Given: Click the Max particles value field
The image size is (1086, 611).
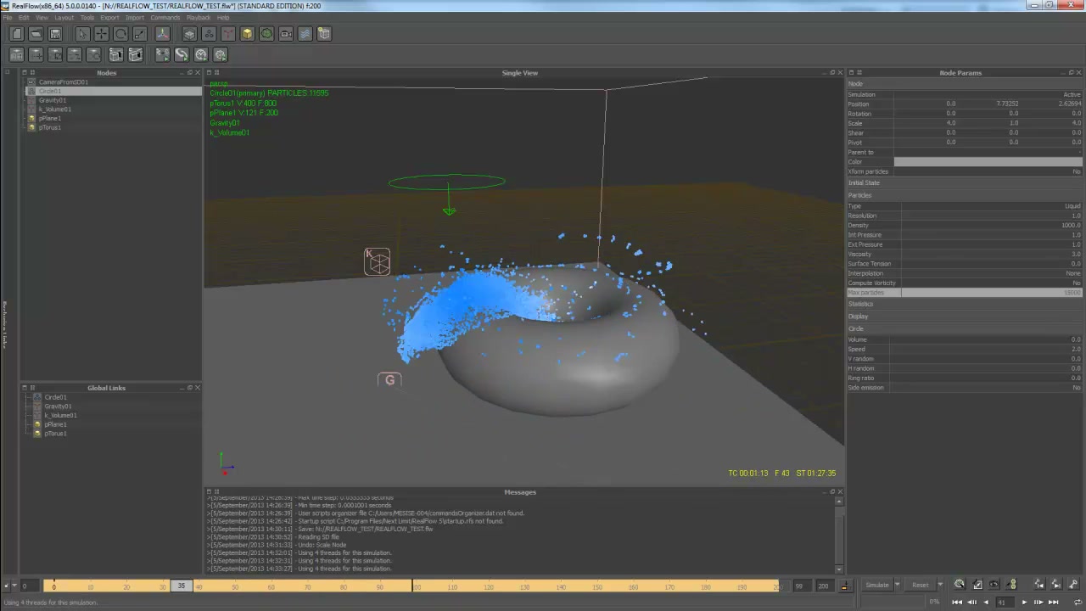Looking at the screenshot, I should (x=992, y=293).
